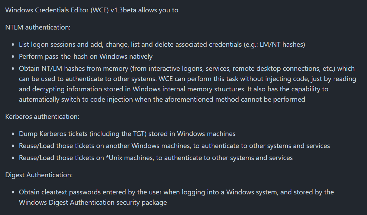
Task: Click the bullet dot before "Perform pass-the-hash"
Action: tap(13, 57)
